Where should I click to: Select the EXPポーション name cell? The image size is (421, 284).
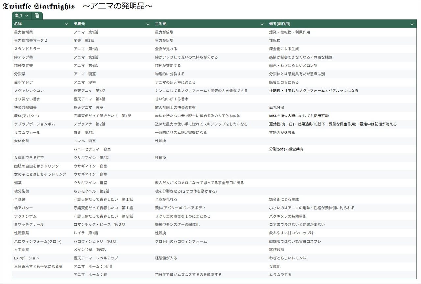click(27, 258)
